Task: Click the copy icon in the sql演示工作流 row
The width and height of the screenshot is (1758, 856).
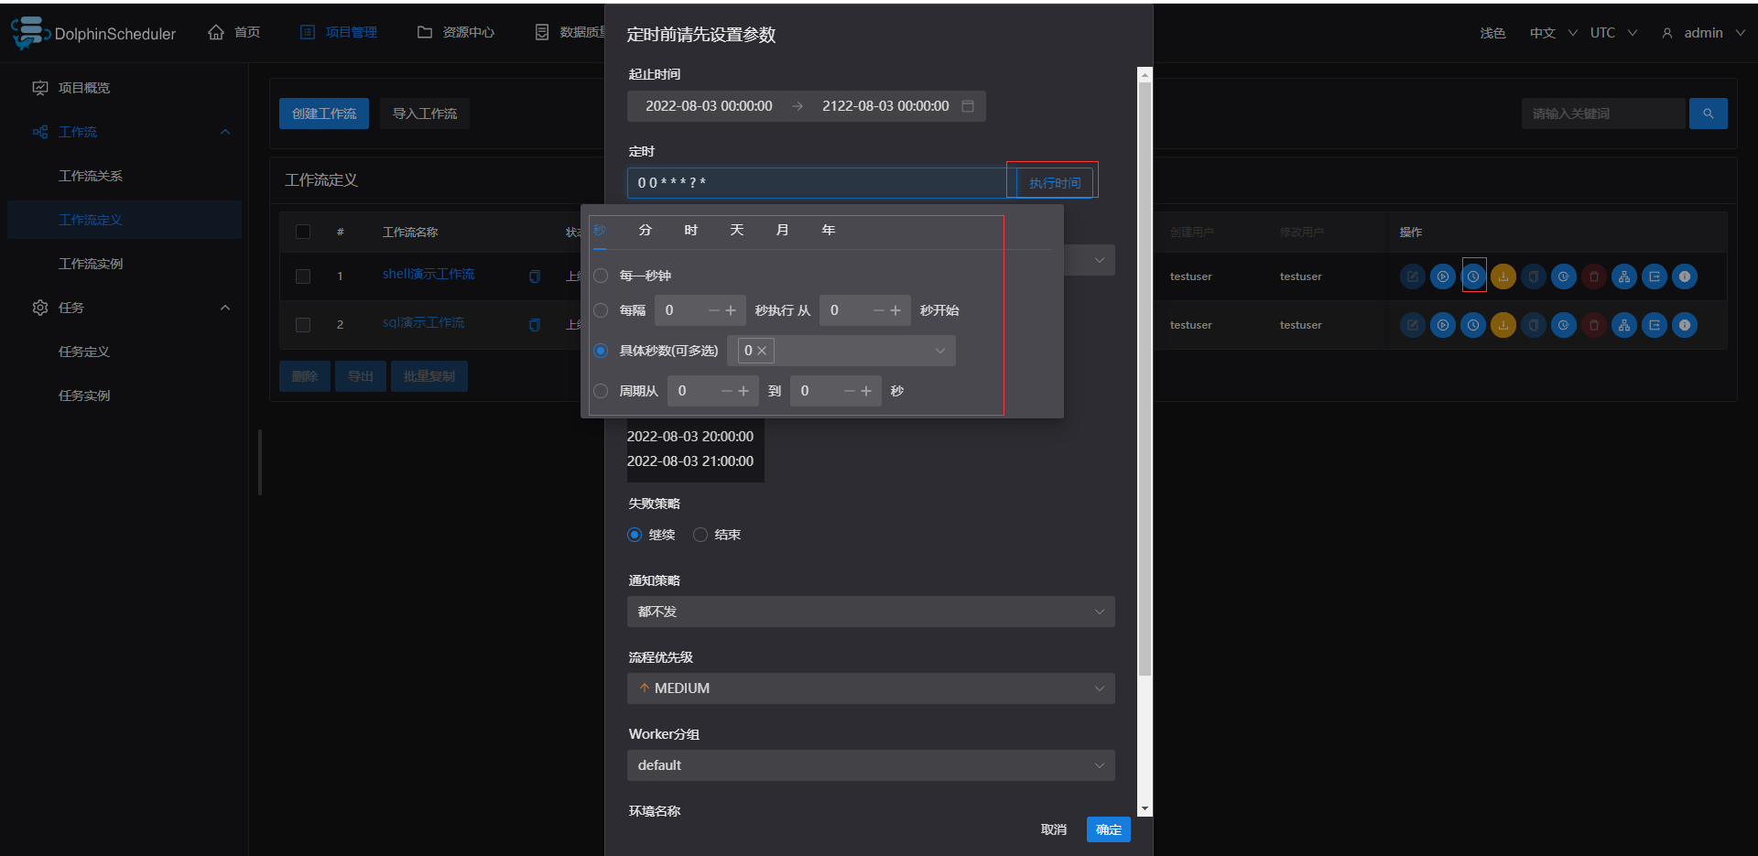Action: point(1534,325)
